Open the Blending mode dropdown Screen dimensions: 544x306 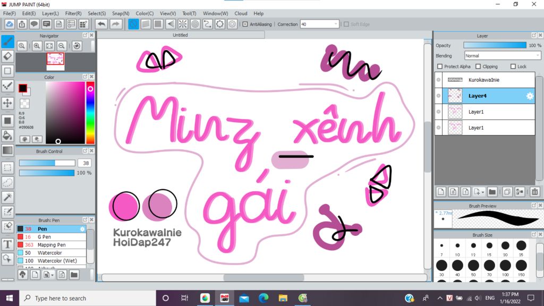tap(503, 55)
